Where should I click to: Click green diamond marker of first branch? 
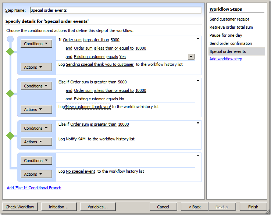click(10, 51)
